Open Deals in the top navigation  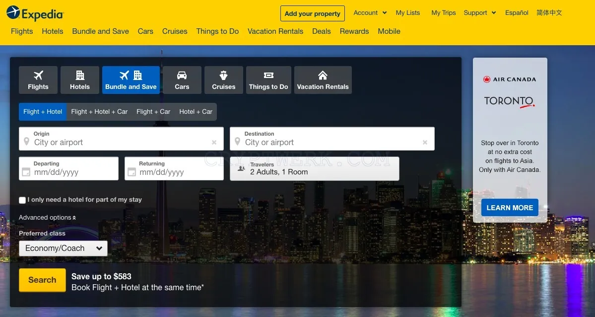[322, 31]
